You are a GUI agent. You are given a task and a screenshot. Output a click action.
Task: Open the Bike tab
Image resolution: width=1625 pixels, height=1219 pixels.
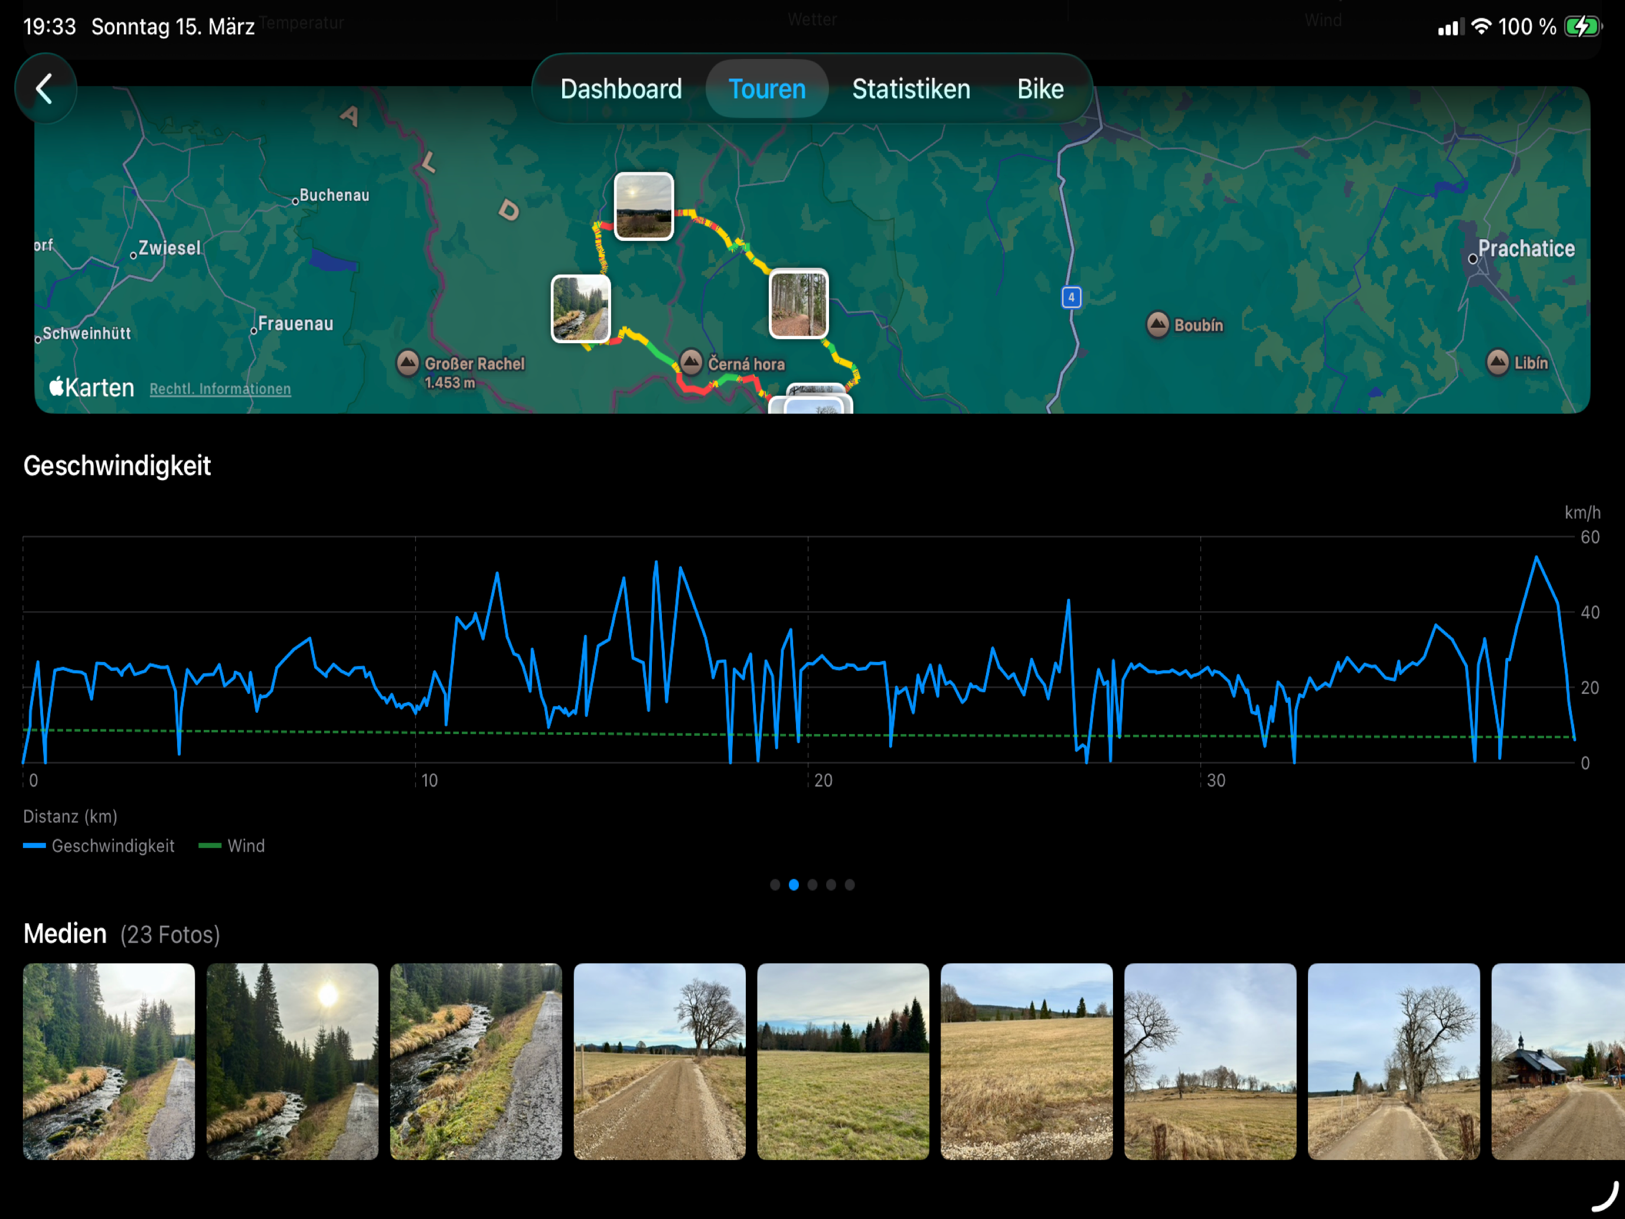[x=1040, y=89]
